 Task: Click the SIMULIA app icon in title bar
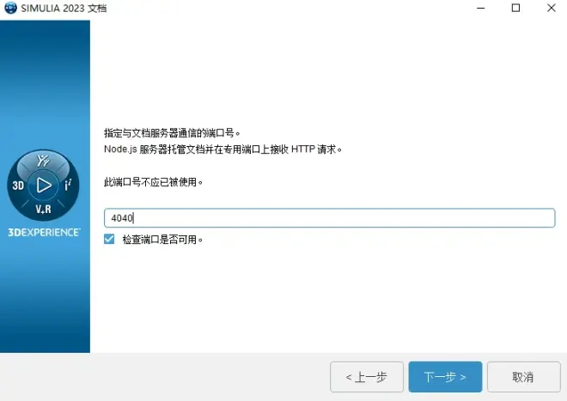pos(10,8)
